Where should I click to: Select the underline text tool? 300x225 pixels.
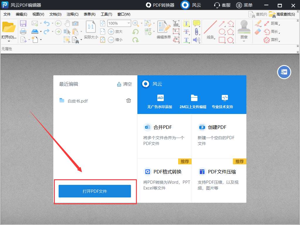point(186,40)
